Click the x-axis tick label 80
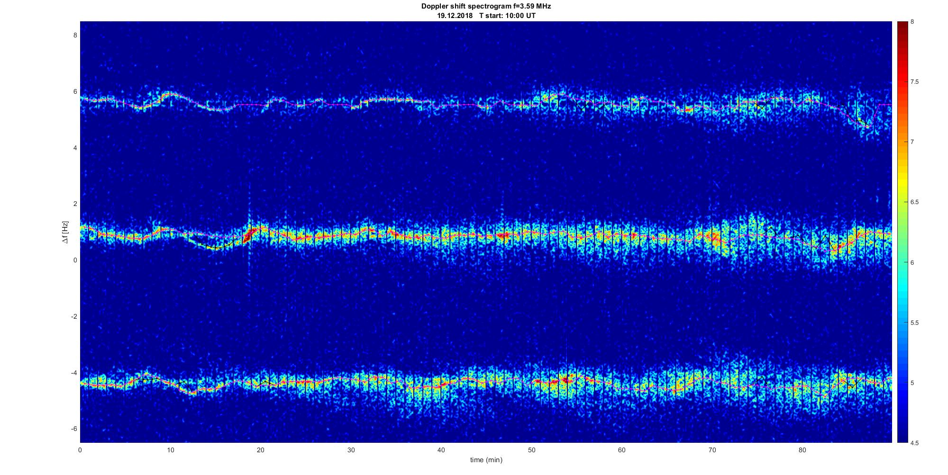 click(x=802, y=450)
